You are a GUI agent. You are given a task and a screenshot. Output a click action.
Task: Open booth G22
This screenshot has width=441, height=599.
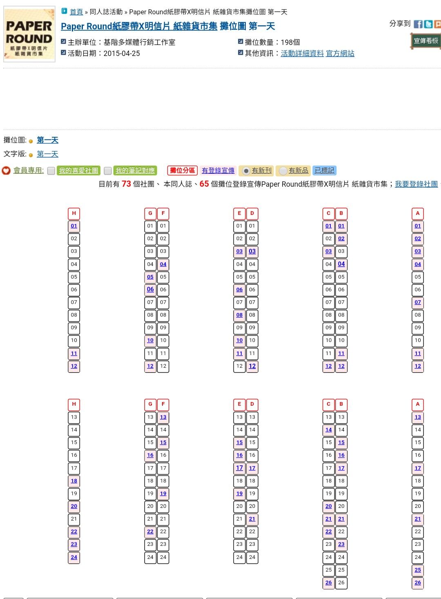pos(150,532)
